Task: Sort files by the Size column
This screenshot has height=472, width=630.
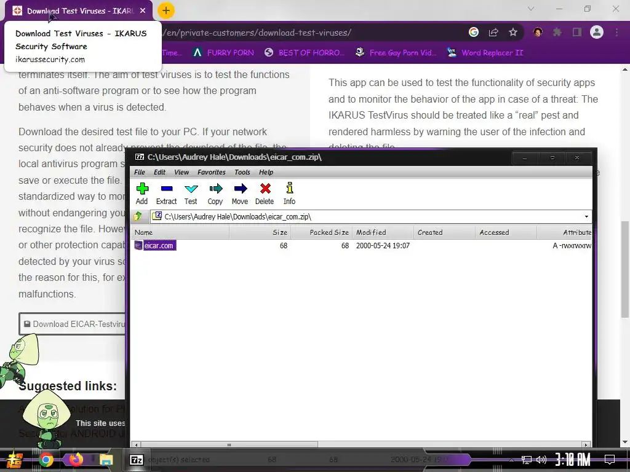Action: (260, 232)
